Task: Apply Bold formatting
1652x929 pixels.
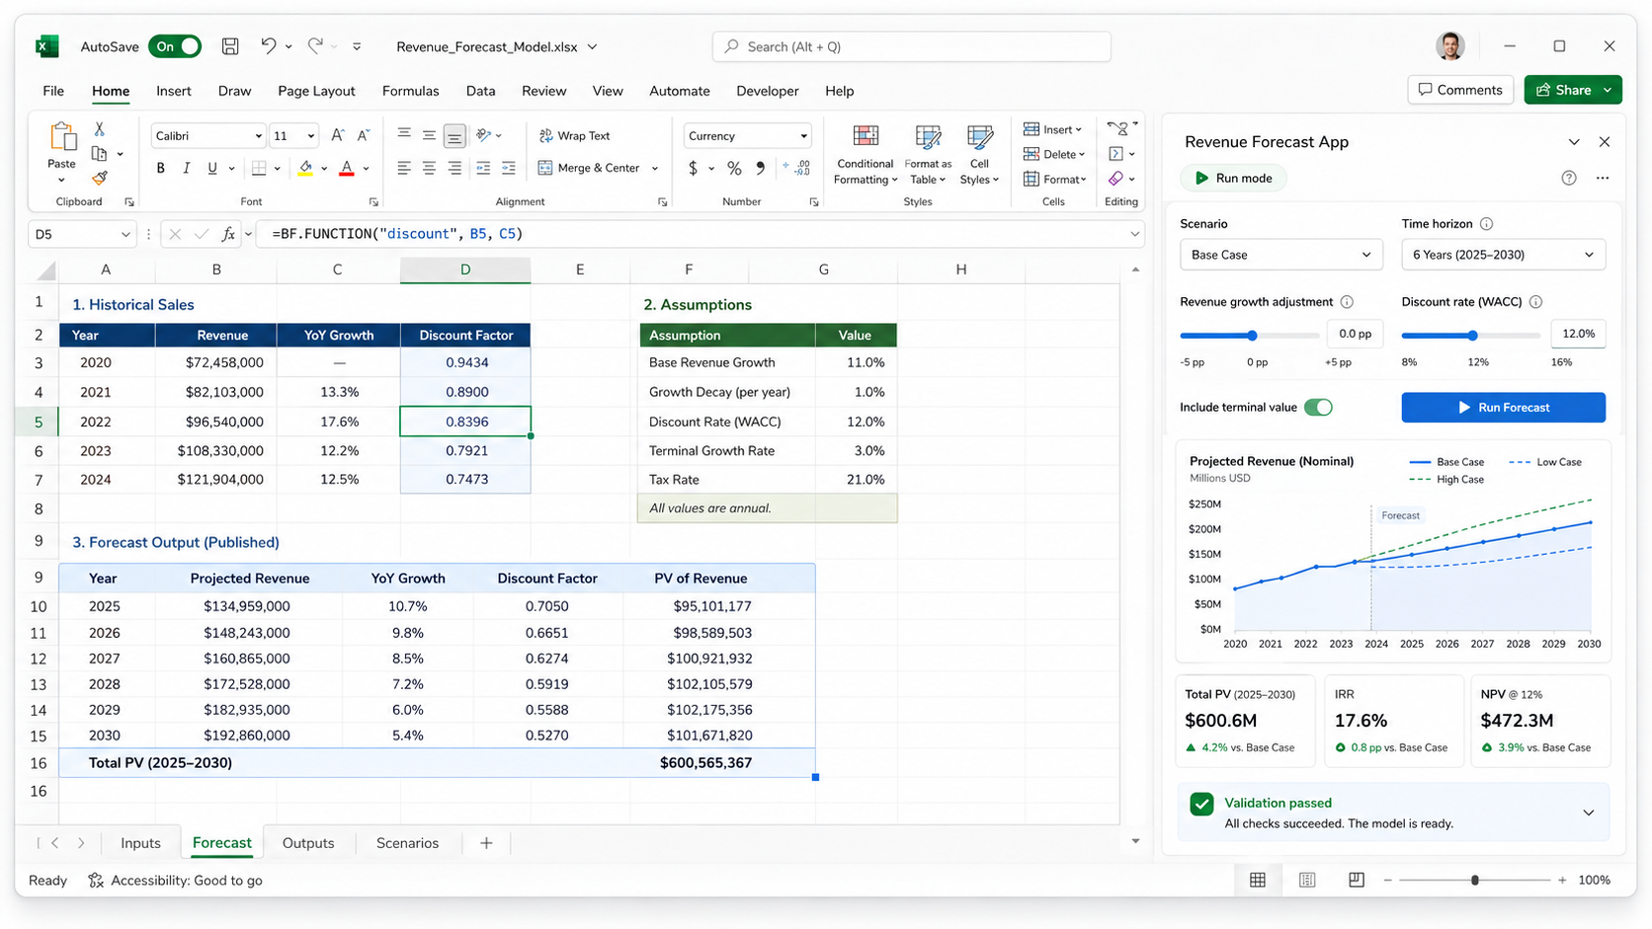Action: pyautogui.click(x=161, y=169)
